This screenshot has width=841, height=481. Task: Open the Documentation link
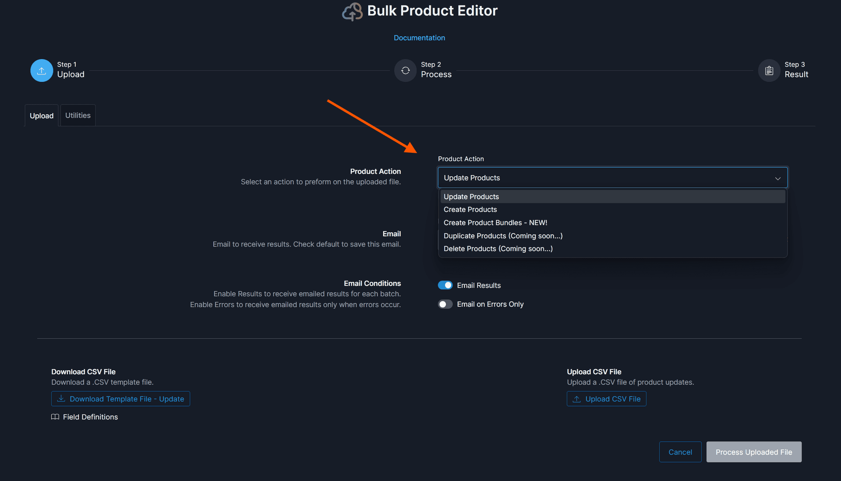[419, 38]
